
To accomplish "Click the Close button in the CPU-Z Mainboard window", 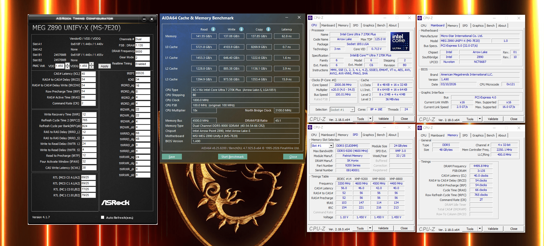I will (x=514, y=119).
